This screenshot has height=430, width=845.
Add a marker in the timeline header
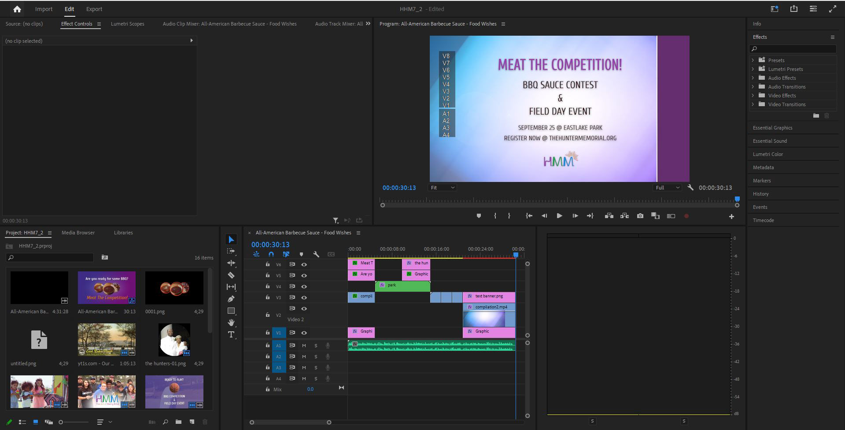(301, 254)
